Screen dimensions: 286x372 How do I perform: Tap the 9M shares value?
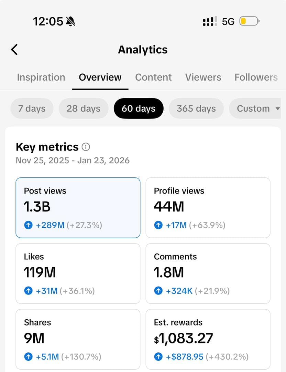34,338
